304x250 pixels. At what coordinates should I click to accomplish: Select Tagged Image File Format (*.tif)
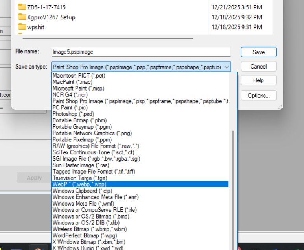[x=94, y=171]
